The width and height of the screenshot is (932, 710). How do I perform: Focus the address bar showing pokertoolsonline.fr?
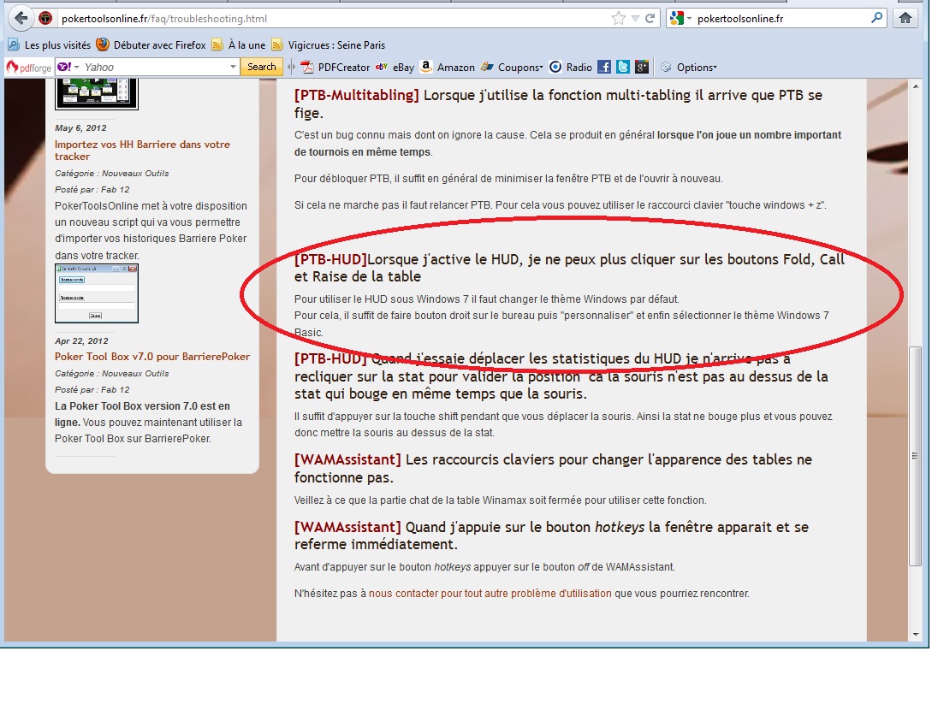333,19
